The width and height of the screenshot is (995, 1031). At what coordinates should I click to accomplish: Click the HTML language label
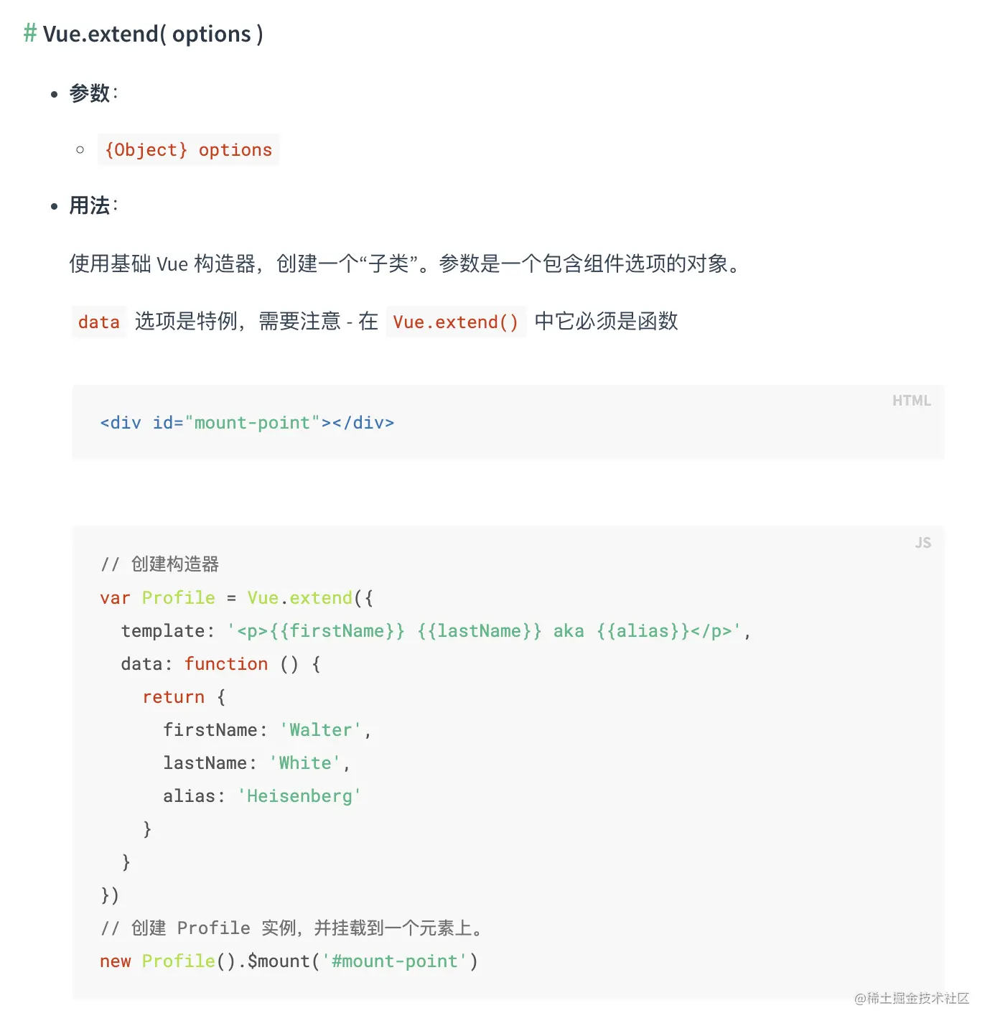point(911,401)
